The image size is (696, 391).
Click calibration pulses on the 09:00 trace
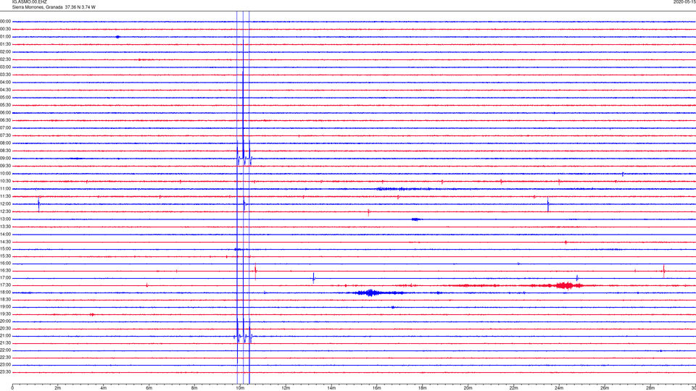tap(244, 159)
